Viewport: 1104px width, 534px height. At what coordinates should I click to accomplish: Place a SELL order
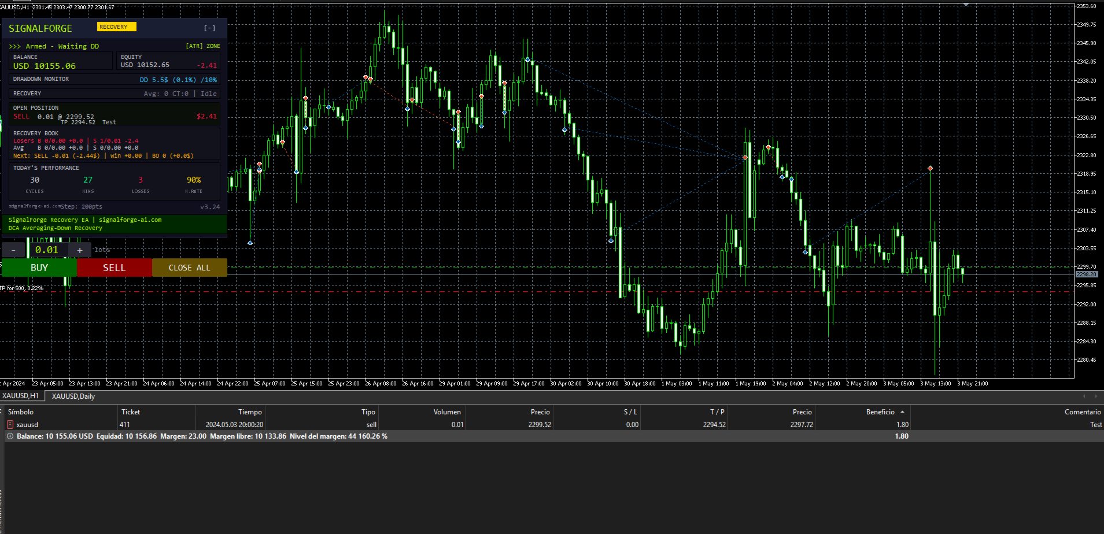click(114, 268)
